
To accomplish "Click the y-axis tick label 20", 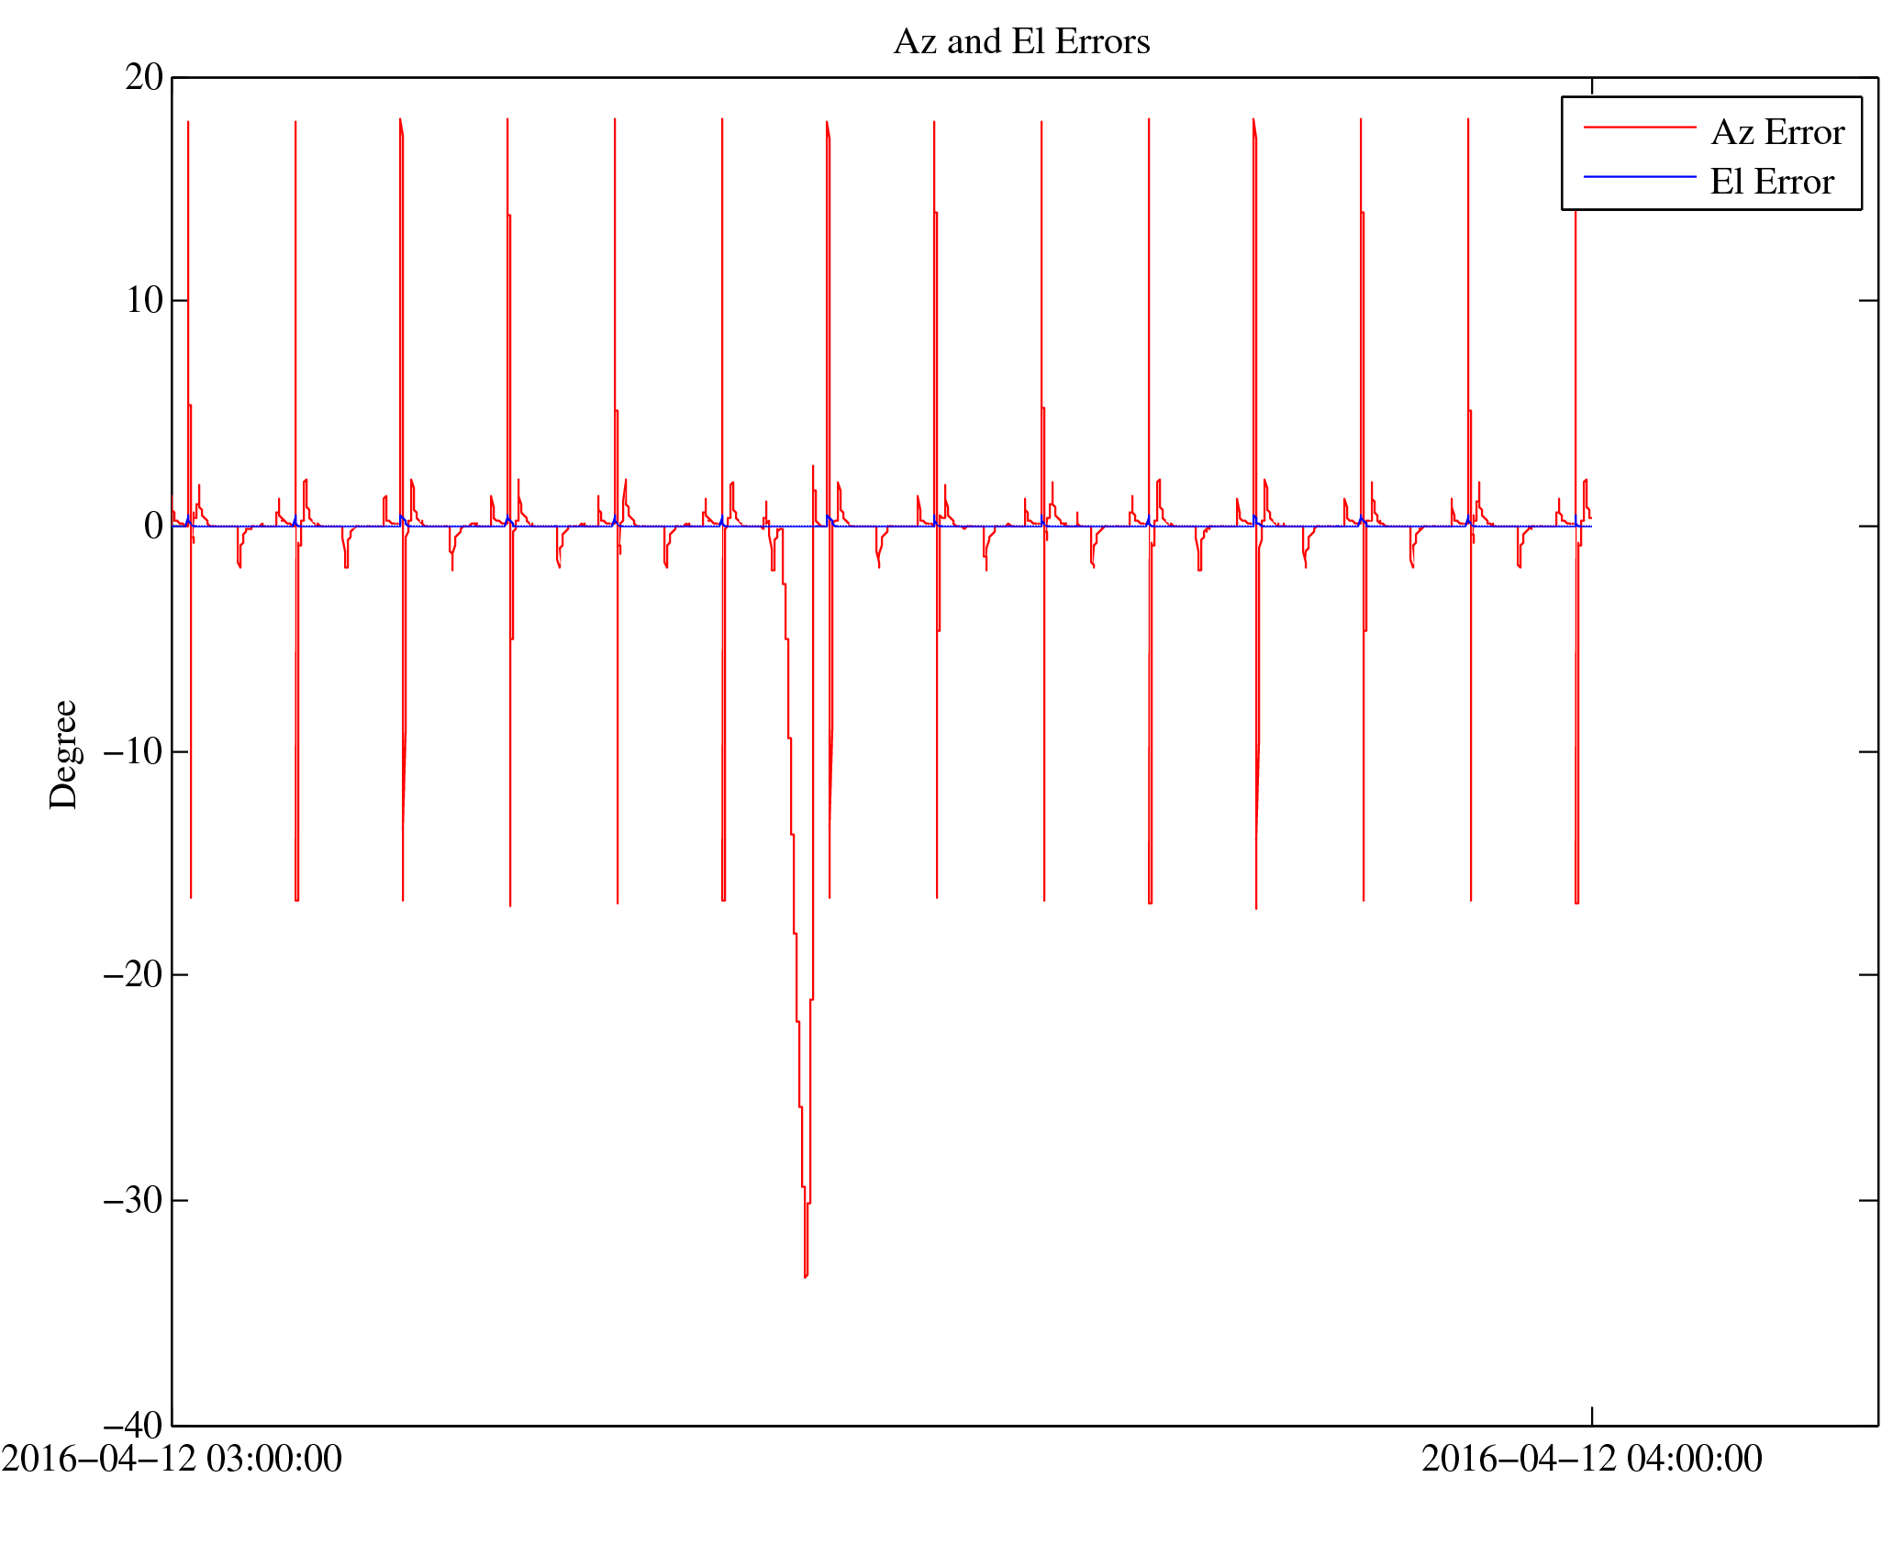I will [144, 78].
